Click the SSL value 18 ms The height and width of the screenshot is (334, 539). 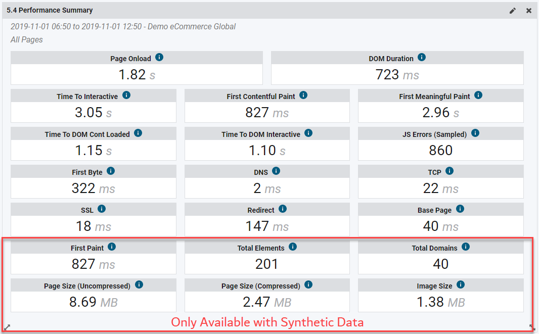tap(94, 226)
